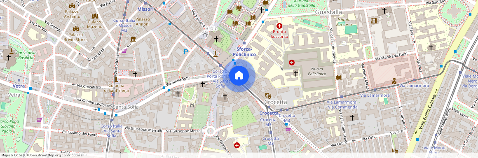Click the Via Stampa street label
The height and width of the screenshot is (158, 478).
tap(53, 26)
